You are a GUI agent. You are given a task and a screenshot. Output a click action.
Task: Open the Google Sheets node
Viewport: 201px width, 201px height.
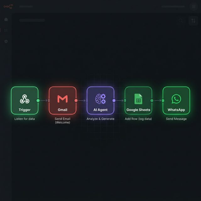(138, 100)
